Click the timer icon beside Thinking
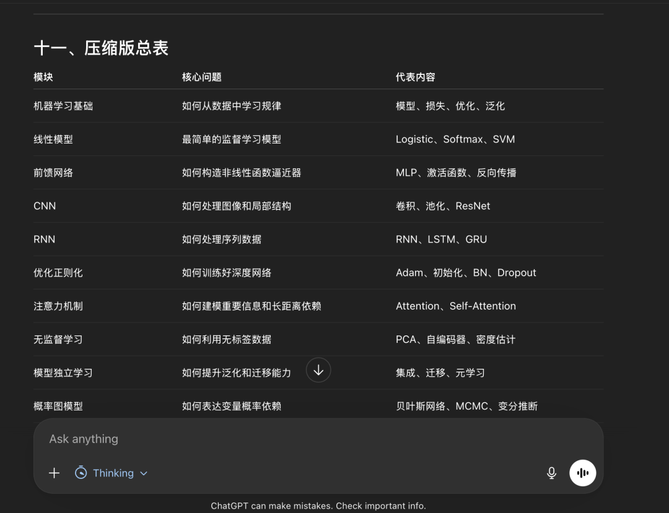This screenshot has height=513, width=669. coord(81,473)
